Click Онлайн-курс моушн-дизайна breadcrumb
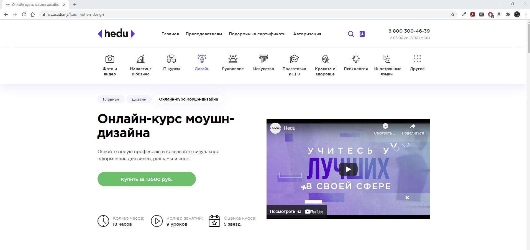530x250 pixels. 188,99
